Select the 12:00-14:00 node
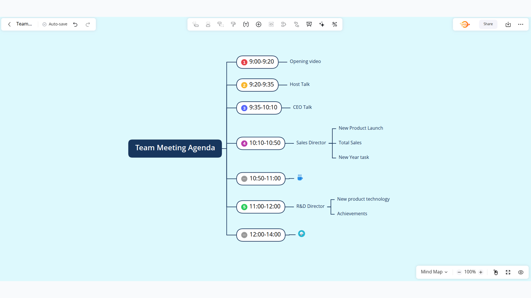Screen dimensions: 531x298 pos(261,235)
